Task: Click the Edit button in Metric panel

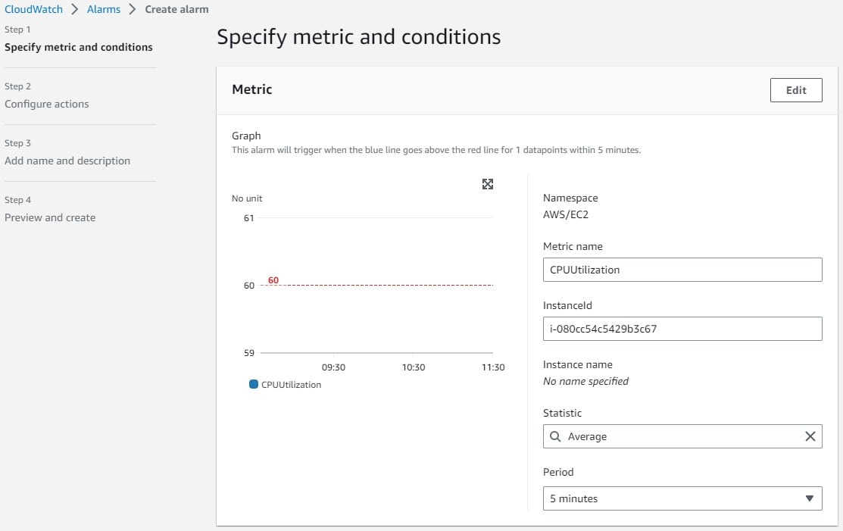Action: tap(795, 90)
